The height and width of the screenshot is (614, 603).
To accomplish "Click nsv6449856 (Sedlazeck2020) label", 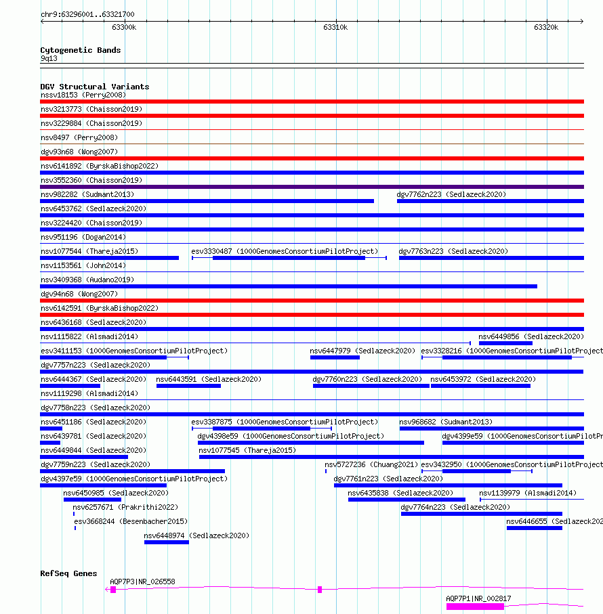I will click(531, 336).
